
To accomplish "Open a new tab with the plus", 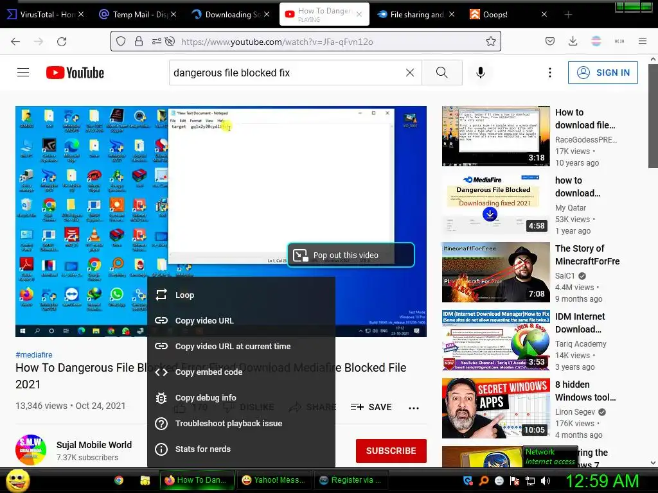I will pos(568,15).
